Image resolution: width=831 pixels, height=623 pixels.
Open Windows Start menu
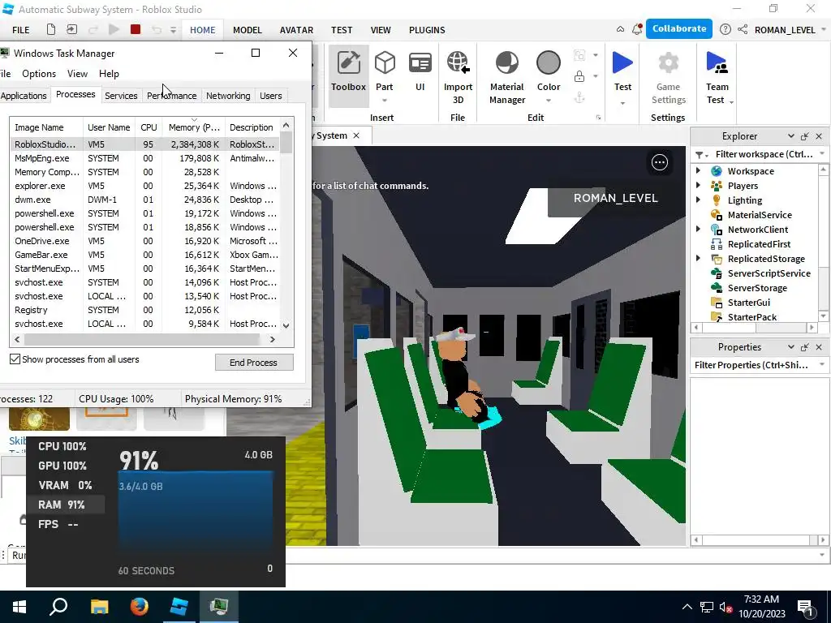[x=19, y=607]
